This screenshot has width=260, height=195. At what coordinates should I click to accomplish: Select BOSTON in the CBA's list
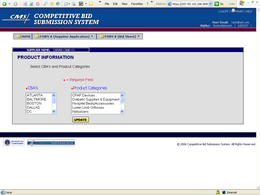(34, 103)
